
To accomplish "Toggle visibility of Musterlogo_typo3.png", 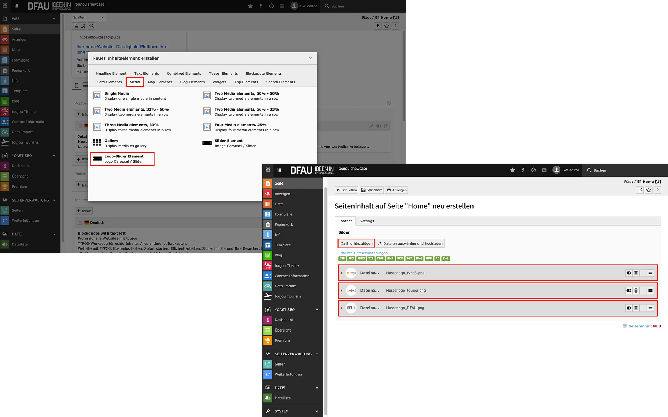I will click(x=628, y=273).
